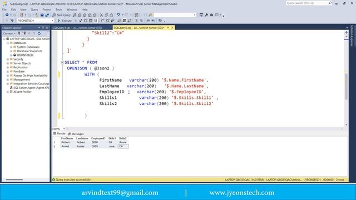Open the Query menu
This screenshot has width=356, height=200.
point(34,9)
